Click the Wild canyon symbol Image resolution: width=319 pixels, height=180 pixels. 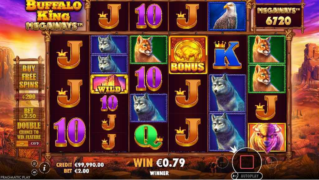[109, 84]
